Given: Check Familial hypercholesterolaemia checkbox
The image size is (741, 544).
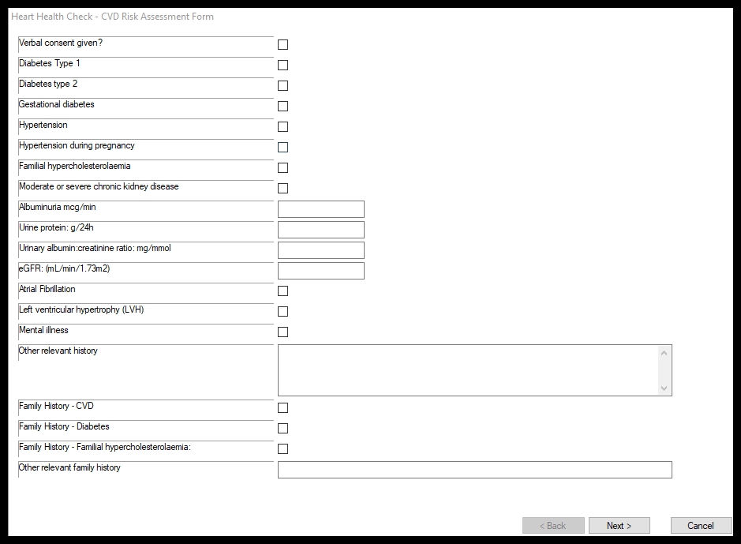Looking at the screenshot, I should (283, 168).
